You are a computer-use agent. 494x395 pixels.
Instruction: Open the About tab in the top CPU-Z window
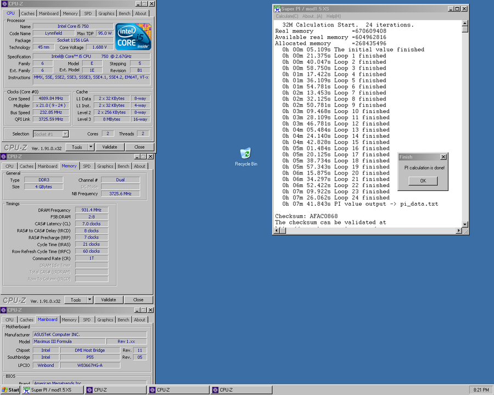click(x=141, y=14)
